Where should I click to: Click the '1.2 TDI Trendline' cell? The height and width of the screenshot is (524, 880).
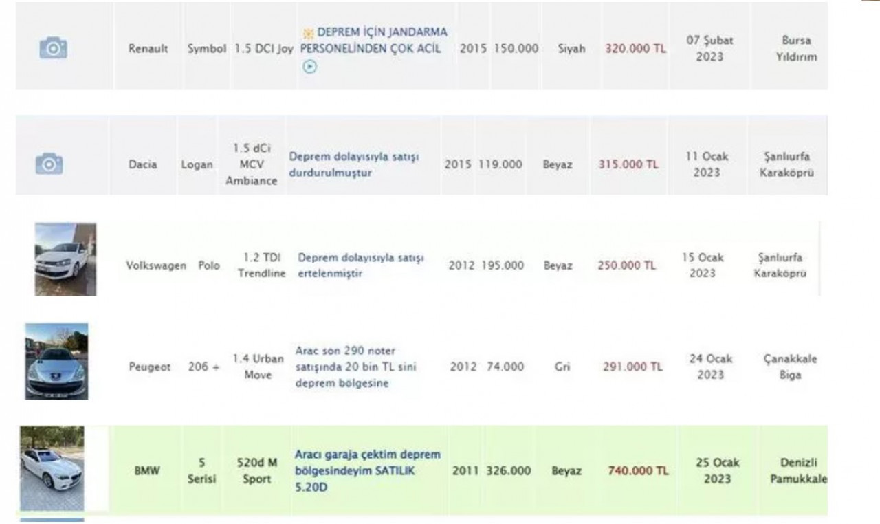coord(261,265)
